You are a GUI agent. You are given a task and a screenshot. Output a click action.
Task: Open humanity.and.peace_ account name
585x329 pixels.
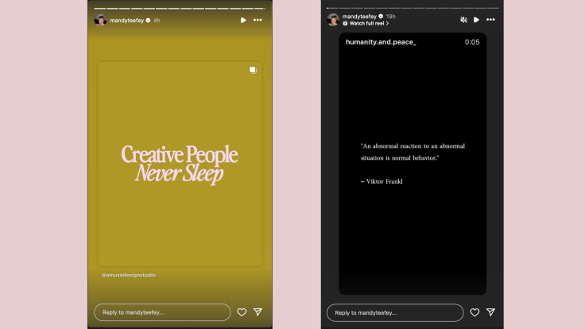381,42
